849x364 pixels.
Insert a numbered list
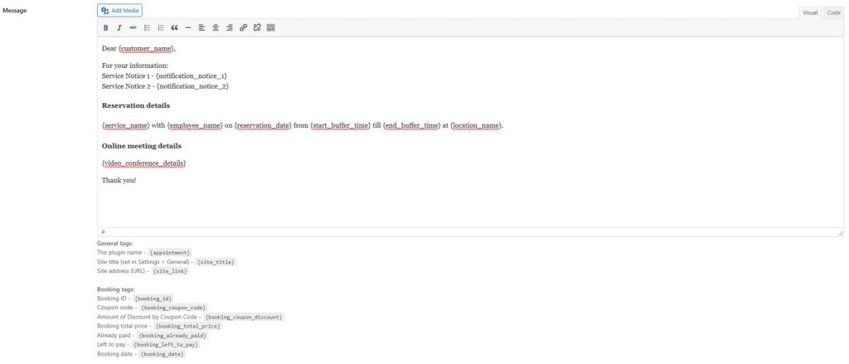160,27
